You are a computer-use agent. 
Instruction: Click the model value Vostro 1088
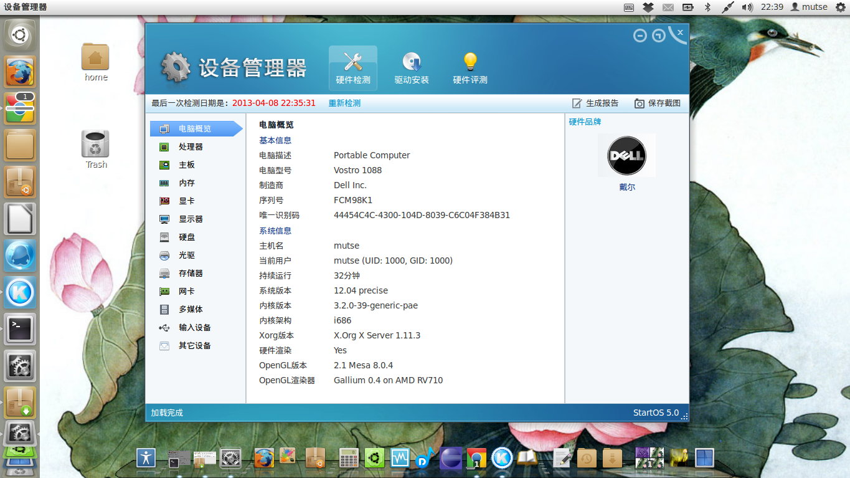click(x=358, y=170)
